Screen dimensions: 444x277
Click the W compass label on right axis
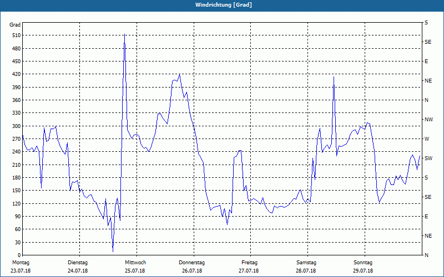point(427,139)
